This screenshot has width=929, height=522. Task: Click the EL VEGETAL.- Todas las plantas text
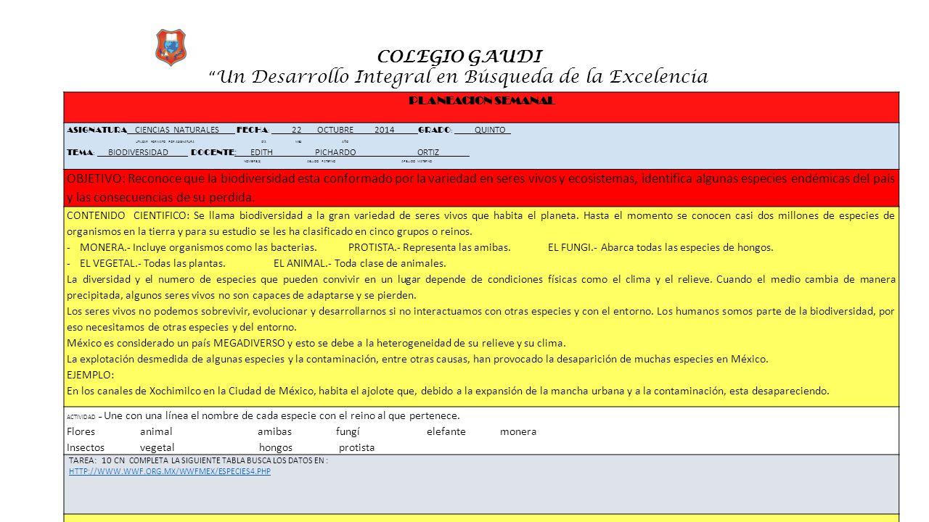152,263
